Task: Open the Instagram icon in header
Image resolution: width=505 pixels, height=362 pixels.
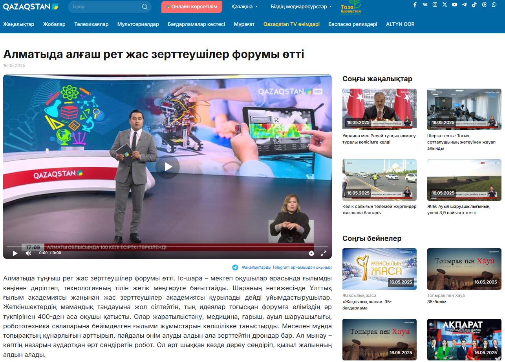Action: [x=435, y=5]
